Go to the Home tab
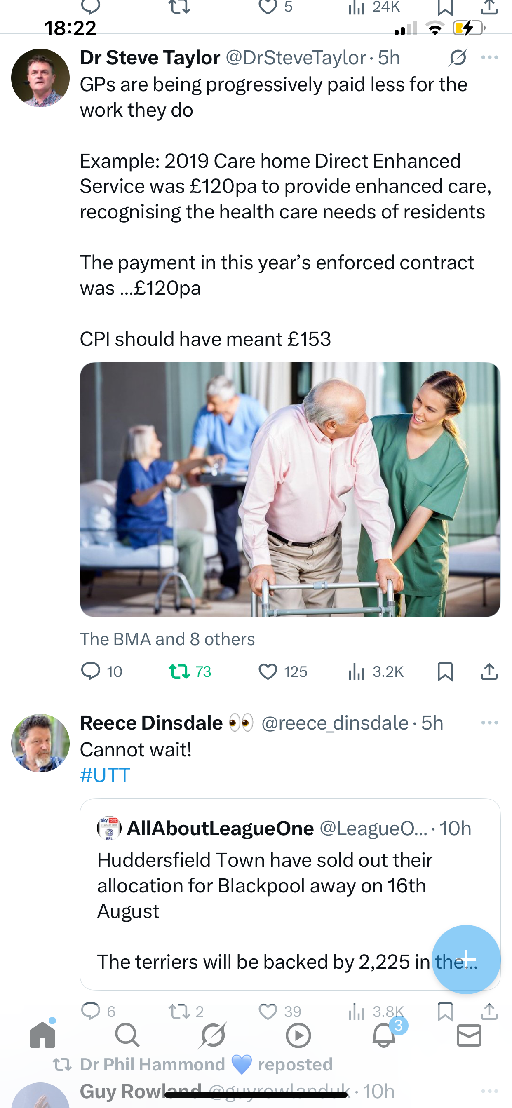This screenshot has height=1108, width=512. click(42, 1035)
